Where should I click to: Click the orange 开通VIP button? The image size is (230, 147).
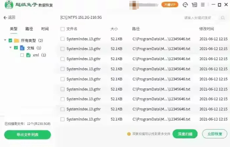pos(170,5)
